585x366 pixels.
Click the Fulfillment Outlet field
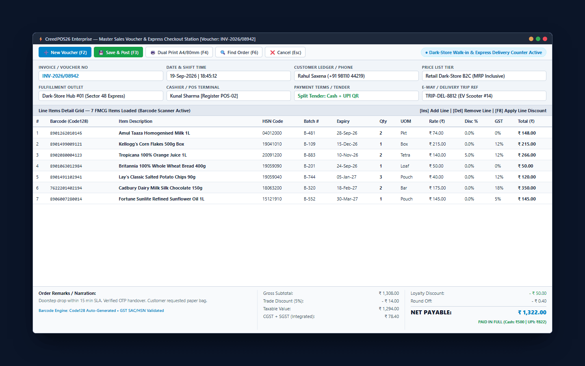[x=101, y=96]
